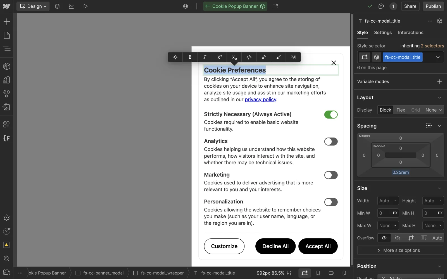Click the Bold text formatting button
Image resolution: width=447 pixels, height=279 pixels.
[x=190, y=57]
